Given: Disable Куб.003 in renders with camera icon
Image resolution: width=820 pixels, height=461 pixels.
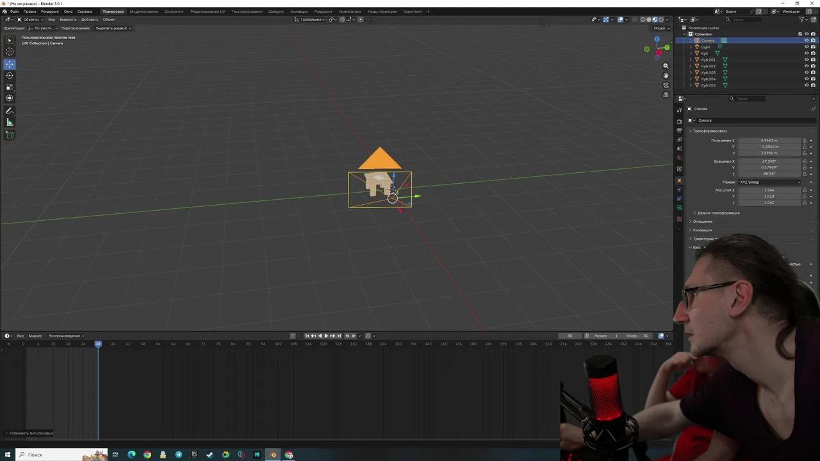Looking at the screenshot, I should click(813, 72).
